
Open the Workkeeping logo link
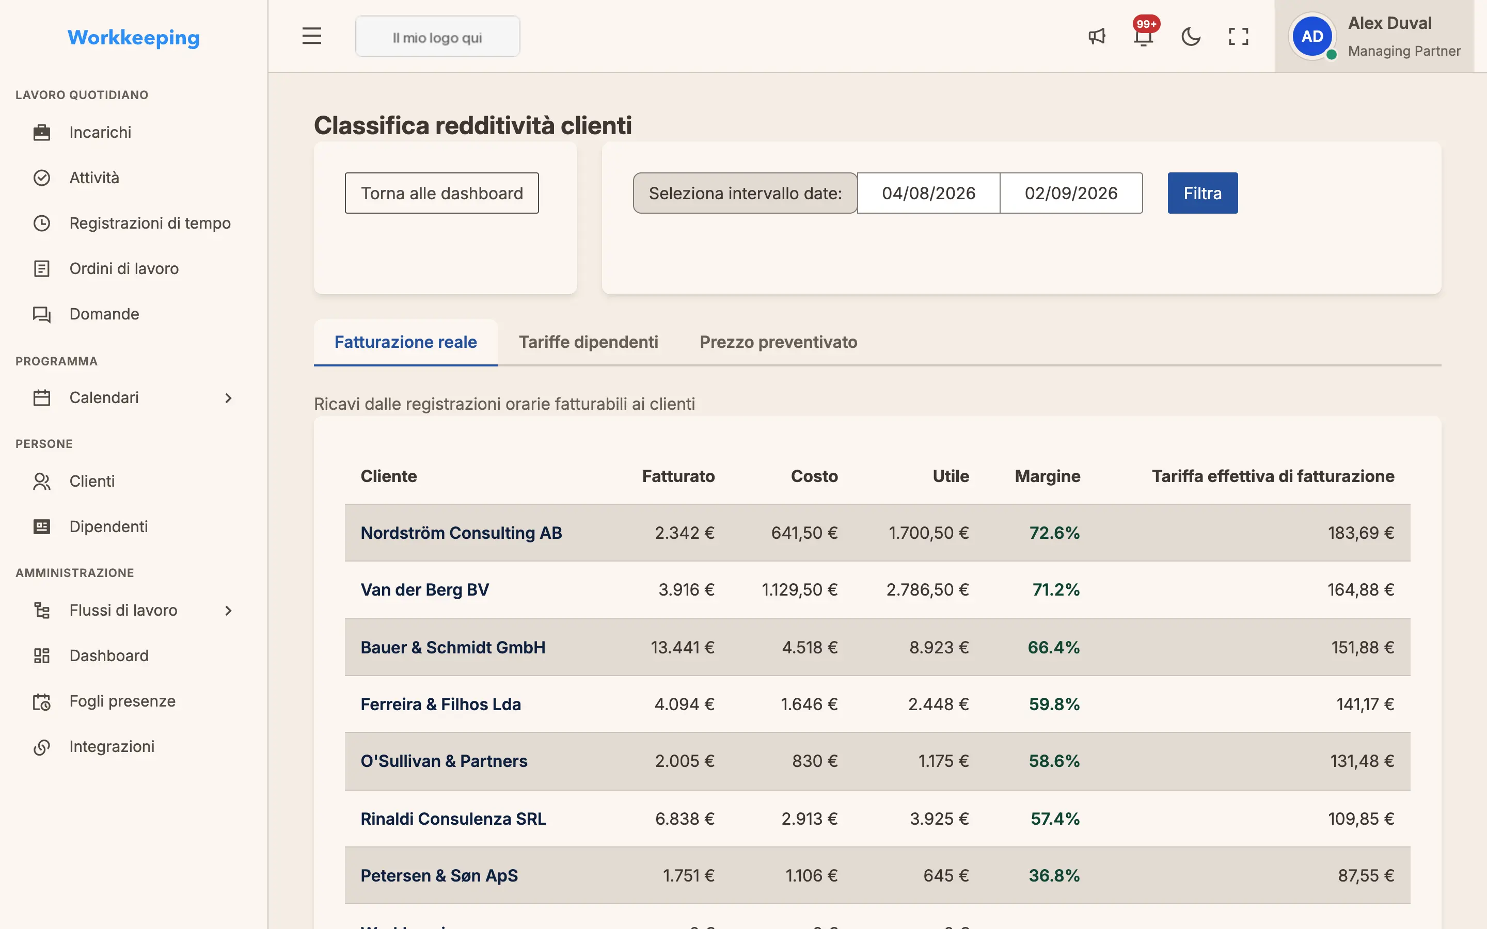click(x=133, y=38)
